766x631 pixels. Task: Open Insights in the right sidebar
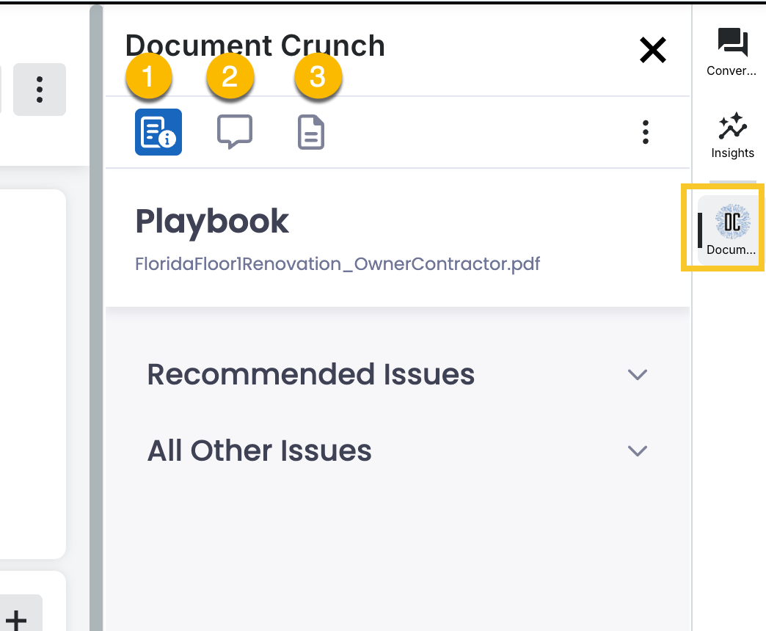coord(732,136)
